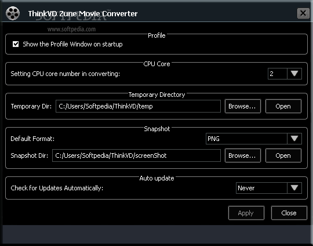Click the Close button

tap(289, 213)
